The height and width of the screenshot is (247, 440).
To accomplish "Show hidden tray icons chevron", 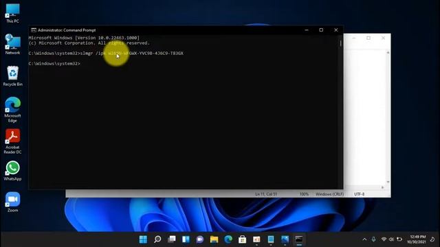I will pyautogui.click(x=364, y=239).
